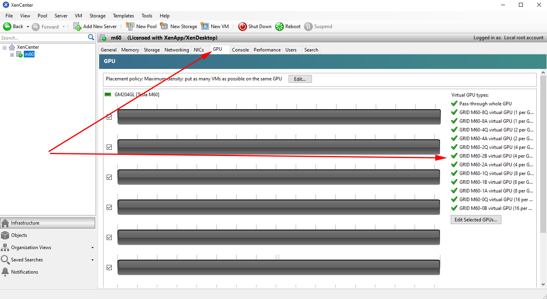The height and width of the screenshot is (299, 547).
Task: Click the Organization Views icon
Action: 5,248
